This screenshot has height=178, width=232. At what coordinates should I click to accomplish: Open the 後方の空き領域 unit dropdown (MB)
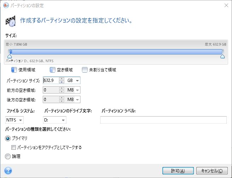(x=77, y=100)
